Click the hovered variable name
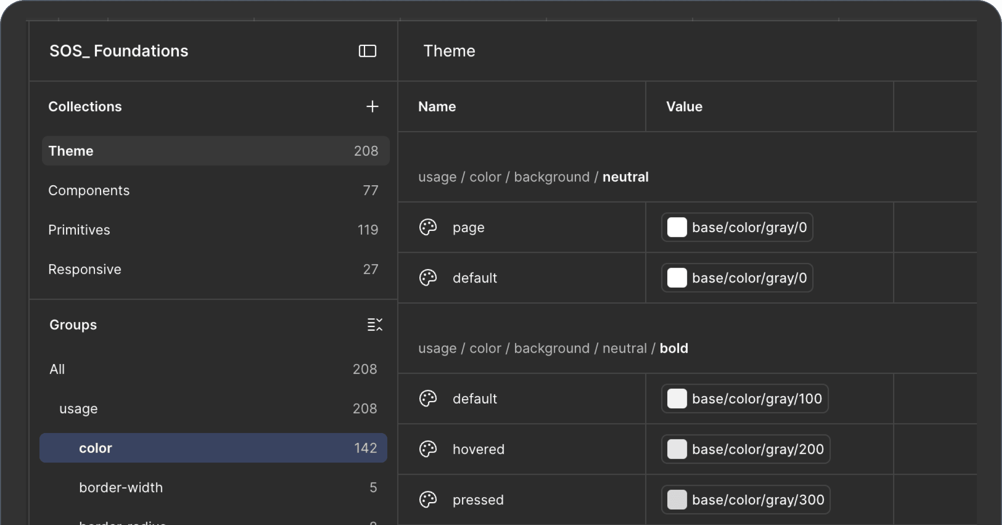The height and width of the screenshot is (525, 1002). [x=478, y=449]
